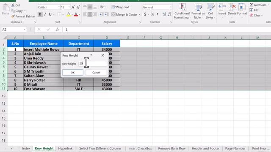Set bottom vertical alignment
This screenshot has width=271, height=152.
(x=95, y=7)
